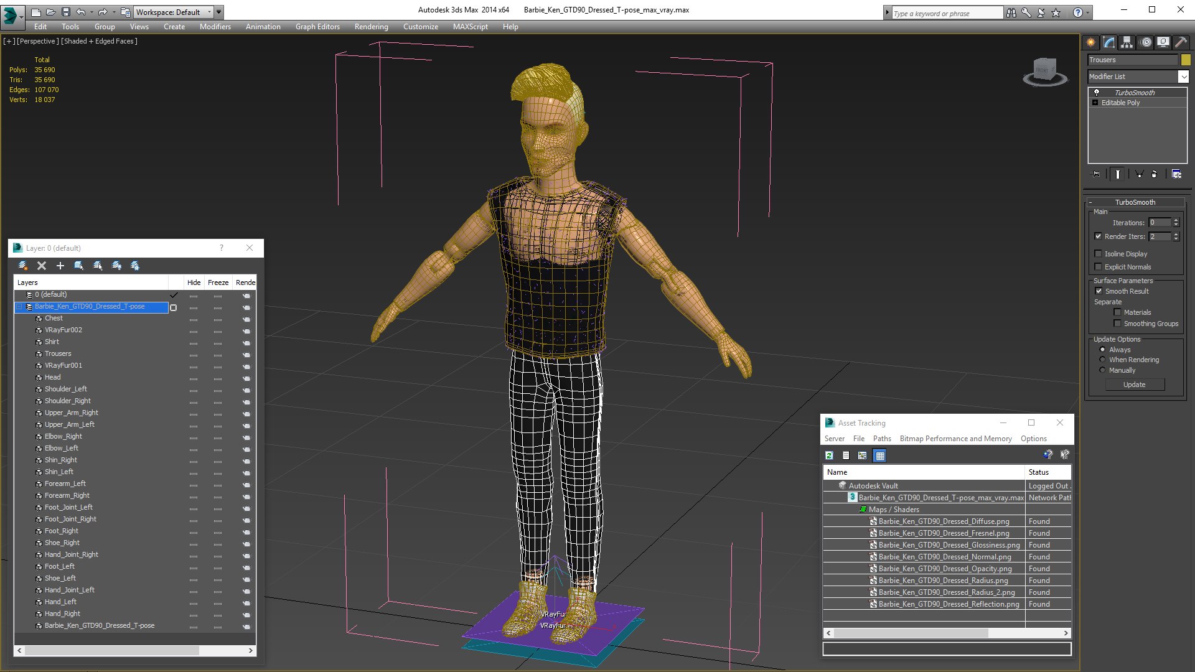Image resolution: width=1195 pixels, height=672 pixels.
Task: Open Configure Modifier Sets icon
Action: [x=1176, y=174]
